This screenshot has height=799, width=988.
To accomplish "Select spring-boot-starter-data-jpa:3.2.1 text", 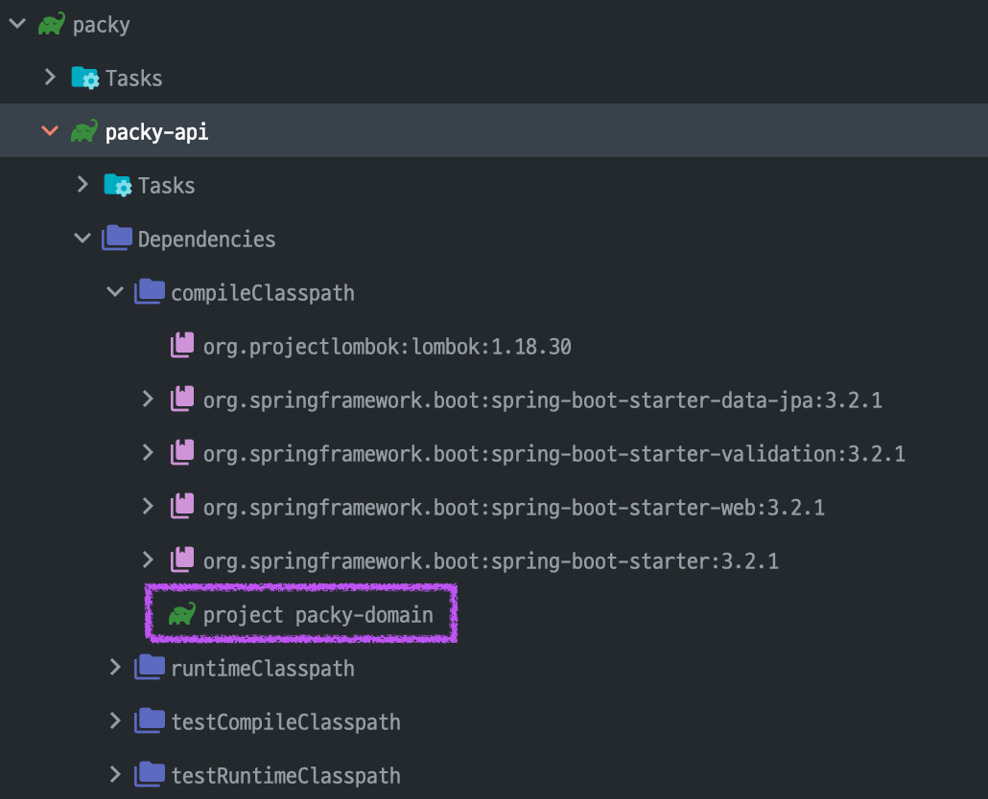I will click(x=686, y=400).
